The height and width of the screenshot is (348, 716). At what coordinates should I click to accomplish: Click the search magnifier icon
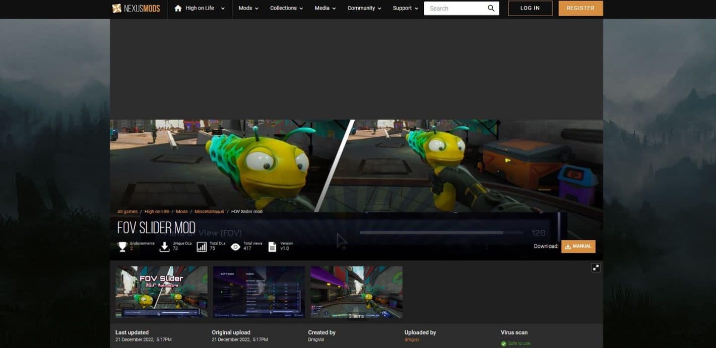pyautogui.click(x=491, y=9)
